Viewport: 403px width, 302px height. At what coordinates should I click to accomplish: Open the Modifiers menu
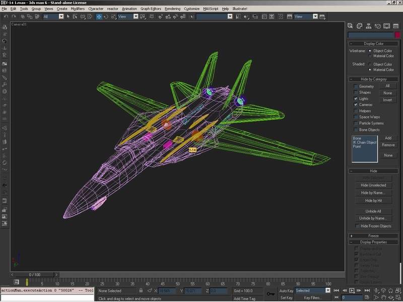click(78, 9)
